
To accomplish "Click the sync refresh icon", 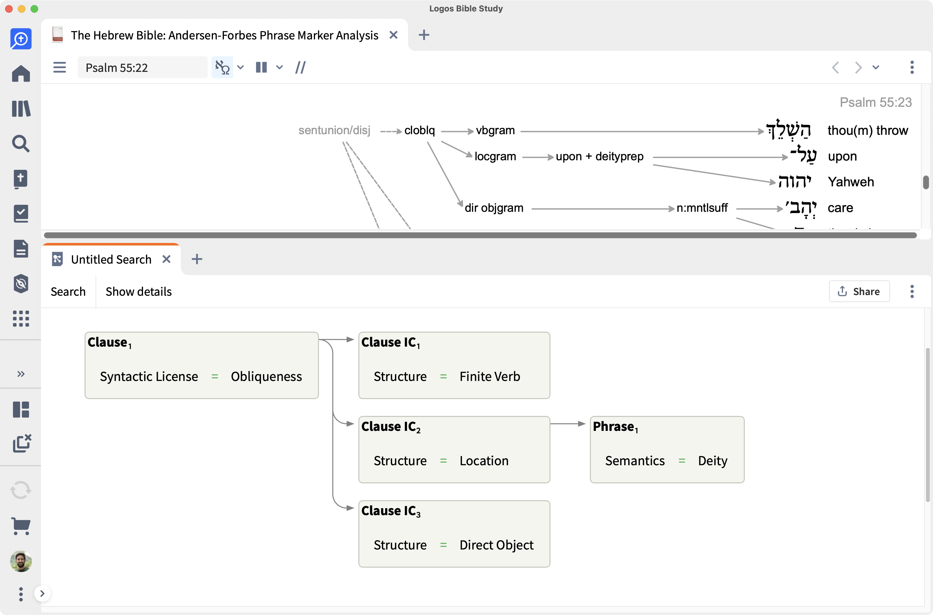I will point(21,490).
